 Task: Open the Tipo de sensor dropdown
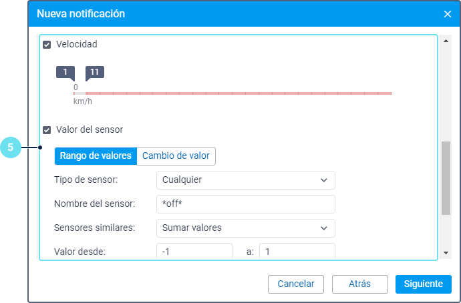[245, 180]
